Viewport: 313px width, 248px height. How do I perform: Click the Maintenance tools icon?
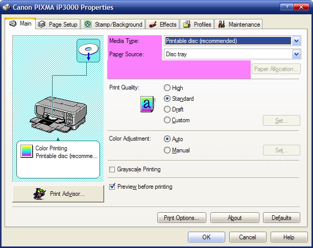point(222,24)
